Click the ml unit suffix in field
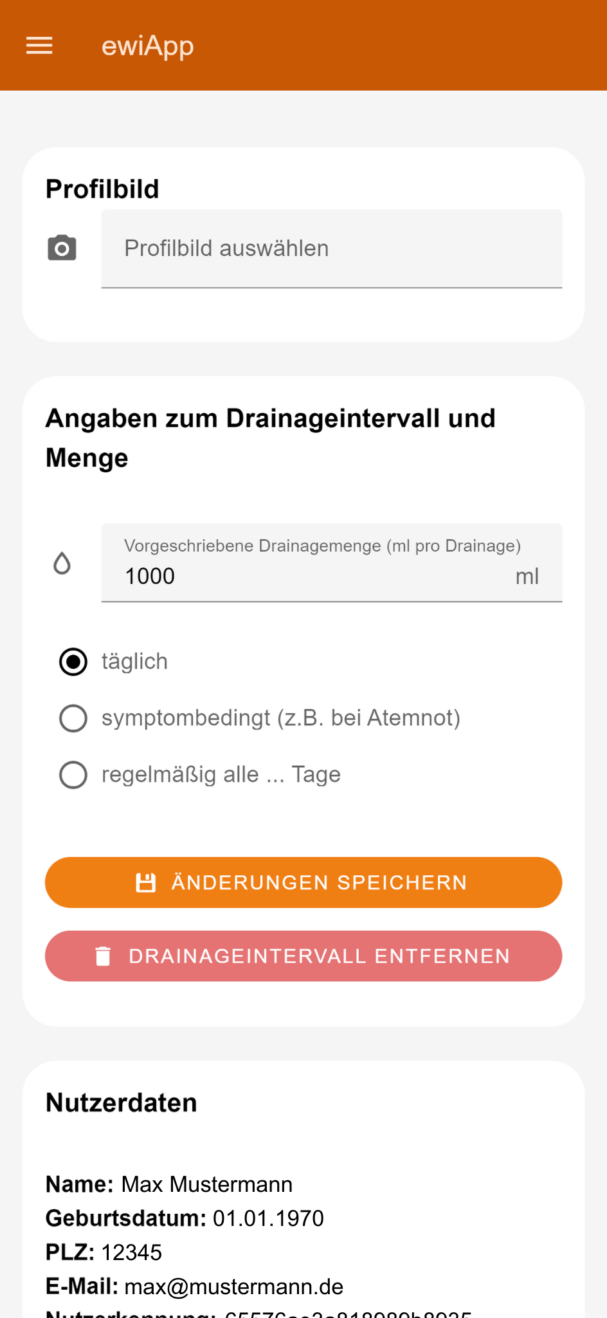607x1318 pixels. (527, 577)
